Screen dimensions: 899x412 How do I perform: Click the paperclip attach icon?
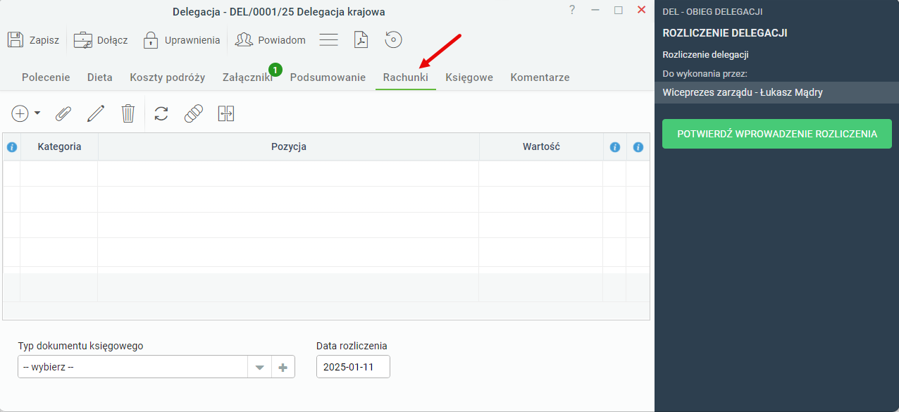pyautogui.click(x=64, y=113)
